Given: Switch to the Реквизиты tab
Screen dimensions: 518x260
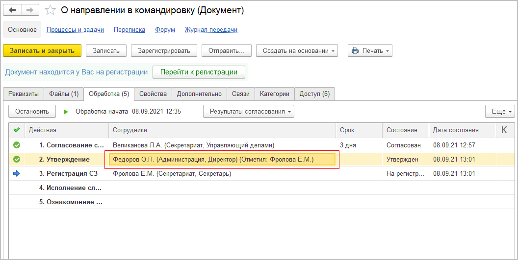Looking at the screenshot, I should [23, 94].
